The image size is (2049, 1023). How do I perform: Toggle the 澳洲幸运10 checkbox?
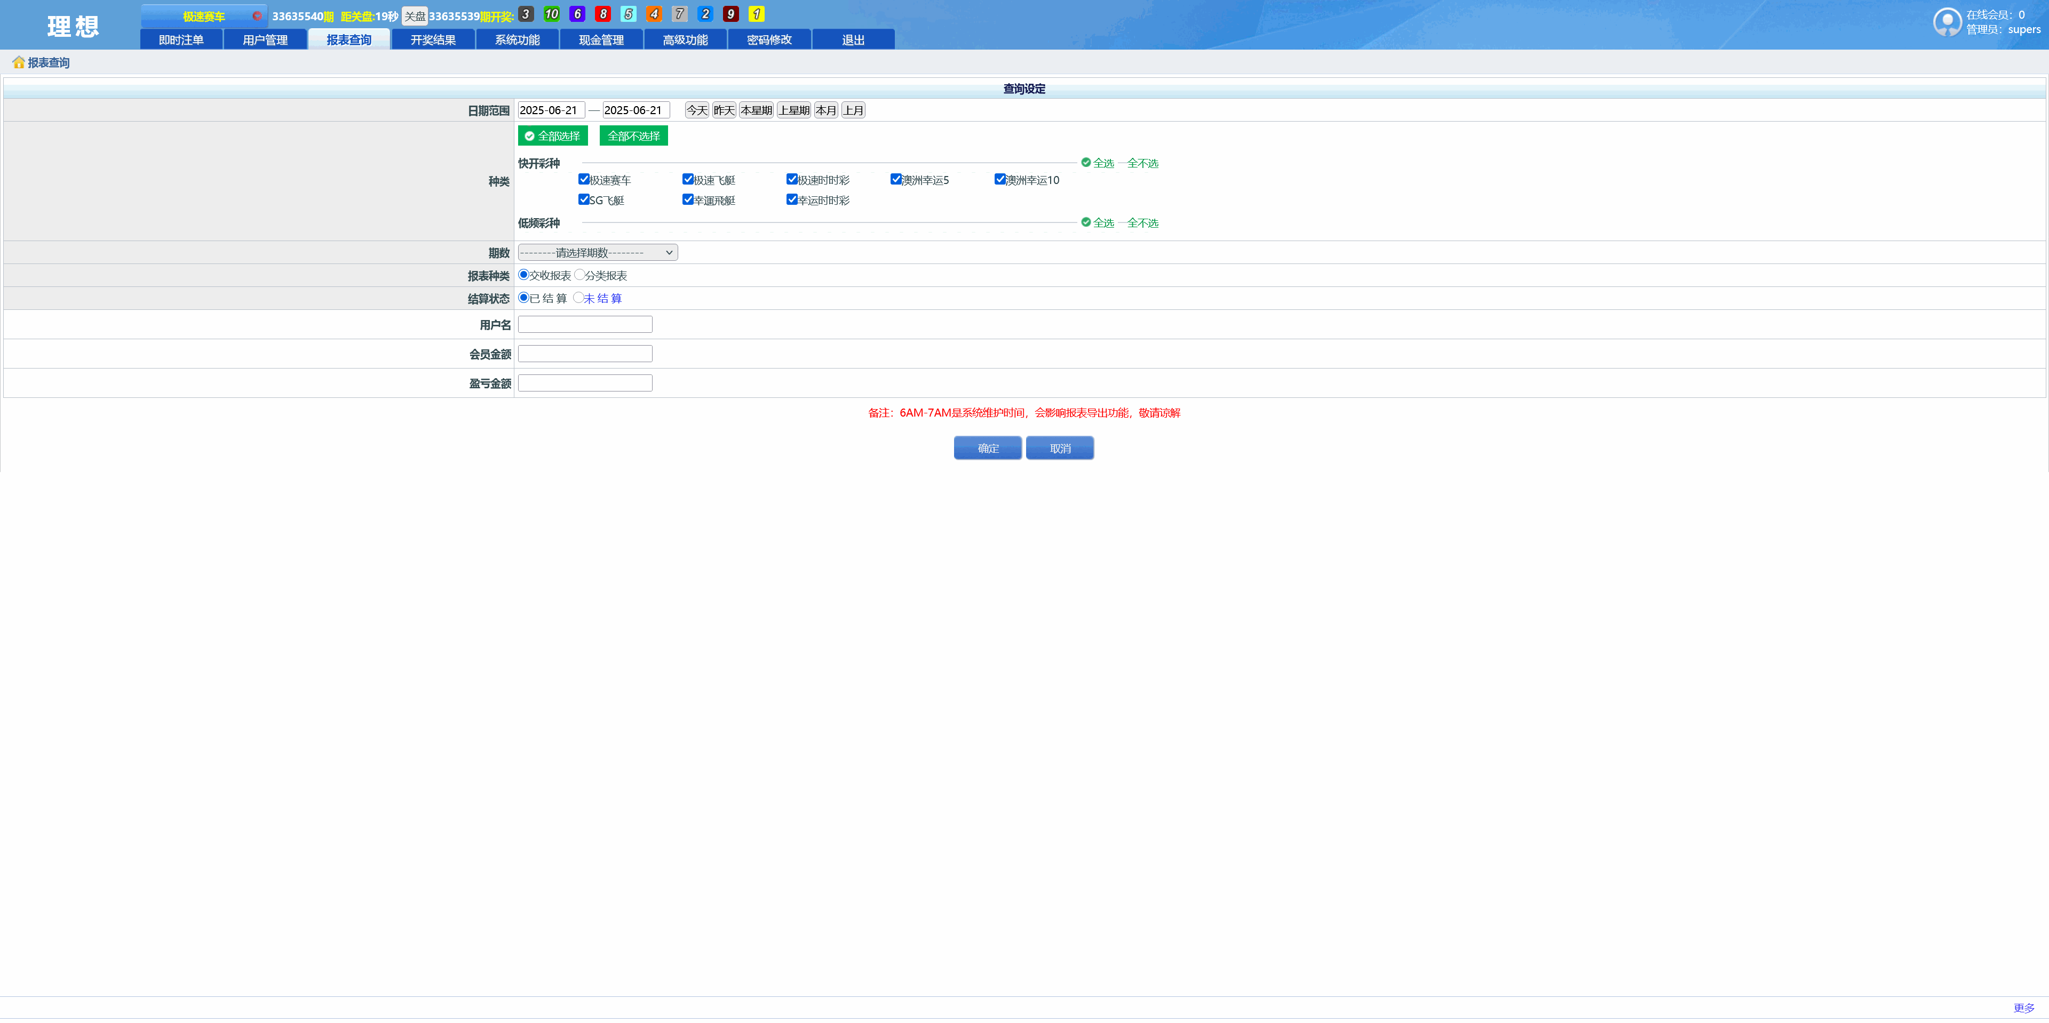[x=1000, y=180]
